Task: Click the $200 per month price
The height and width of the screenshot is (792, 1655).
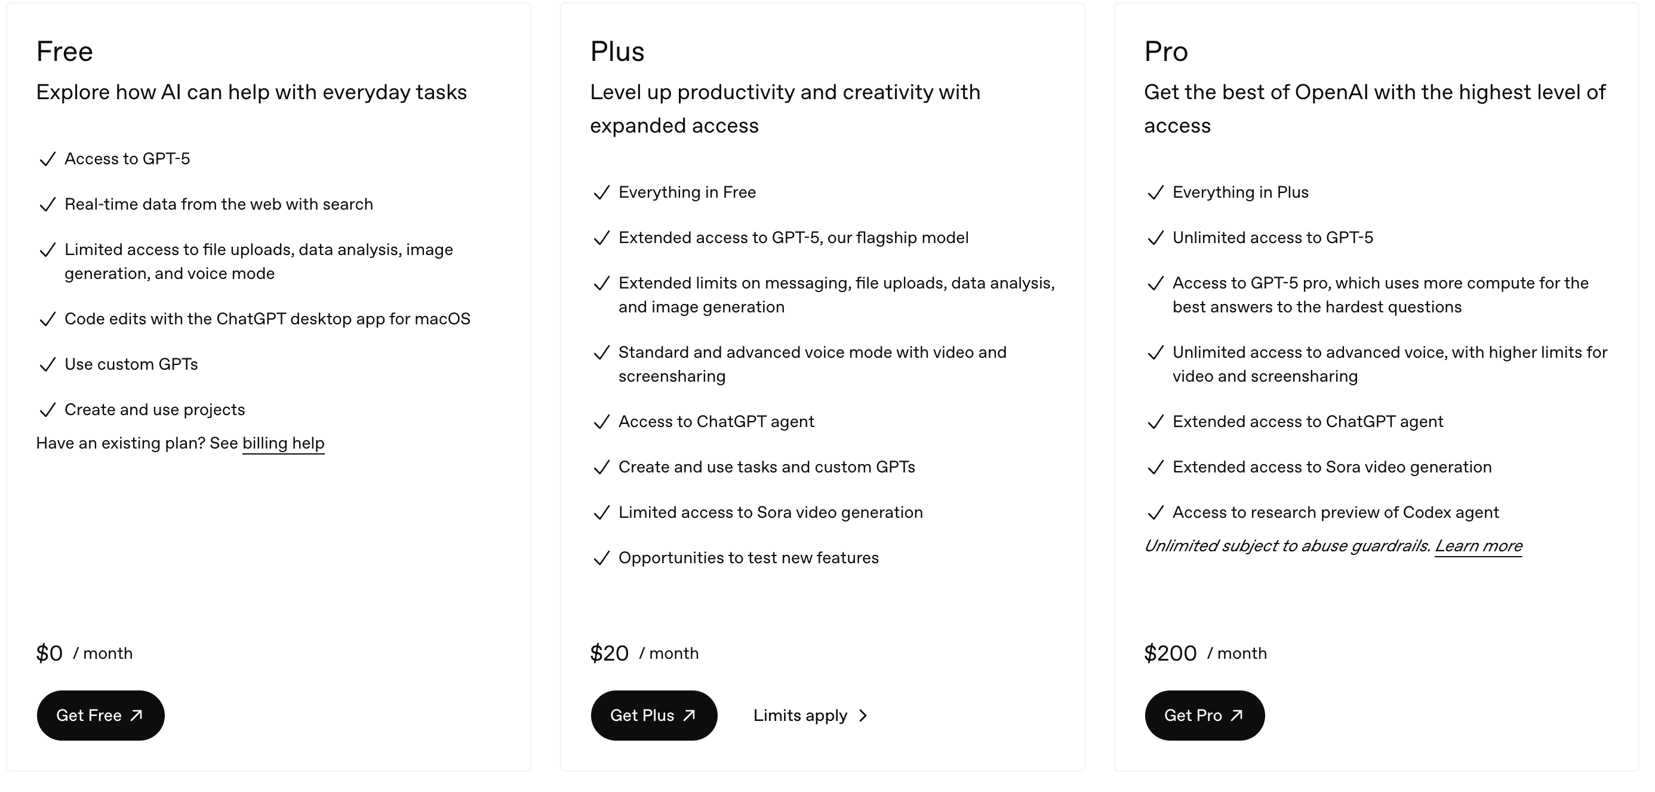Action: click(x=1205, y=653)
